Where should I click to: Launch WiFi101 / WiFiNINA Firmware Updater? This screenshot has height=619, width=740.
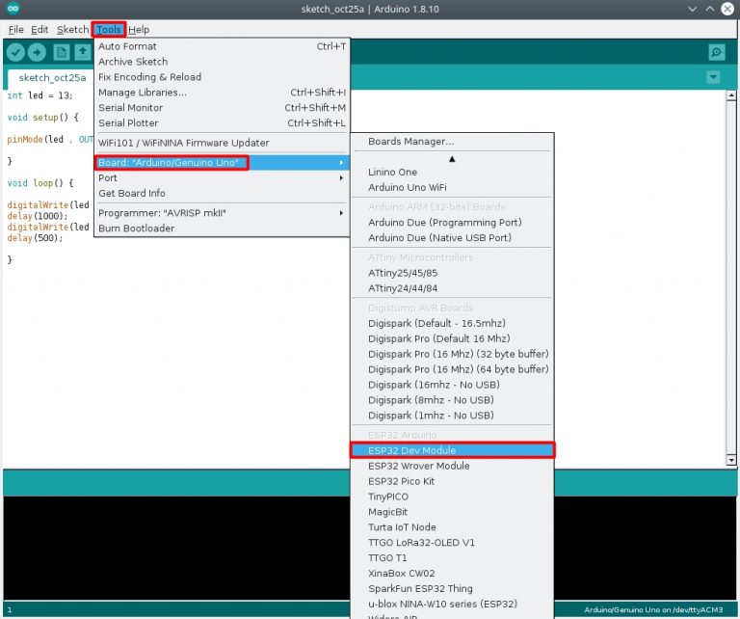pos(222,143)
